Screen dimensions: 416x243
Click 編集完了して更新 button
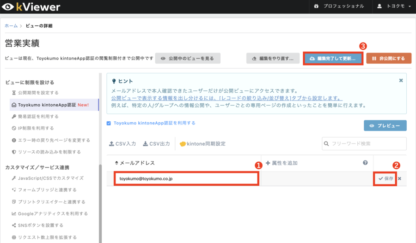click(x=333, y=58)
